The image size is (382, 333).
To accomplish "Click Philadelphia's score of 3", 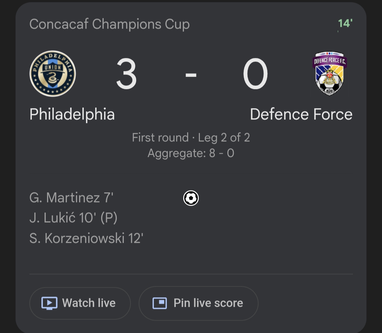I will click(x=126, y=74).
